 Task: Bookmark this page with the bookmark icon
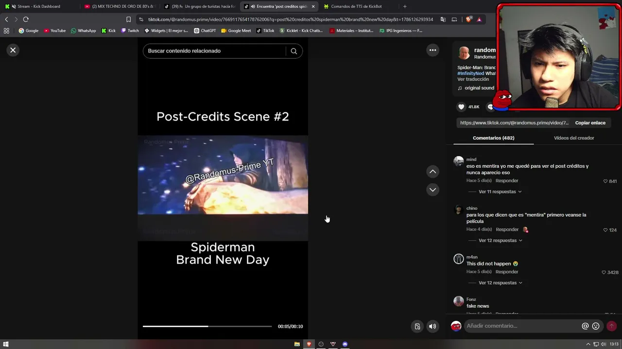(x=128, y=19)
